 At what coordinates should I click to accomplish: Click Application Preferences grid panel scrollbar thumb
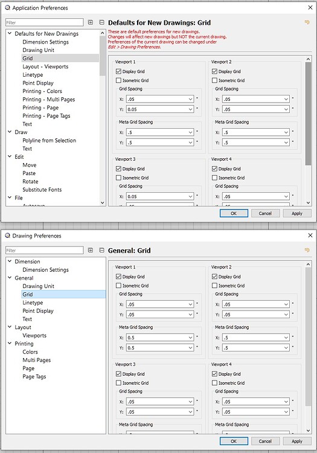click(x=308, y=114)
